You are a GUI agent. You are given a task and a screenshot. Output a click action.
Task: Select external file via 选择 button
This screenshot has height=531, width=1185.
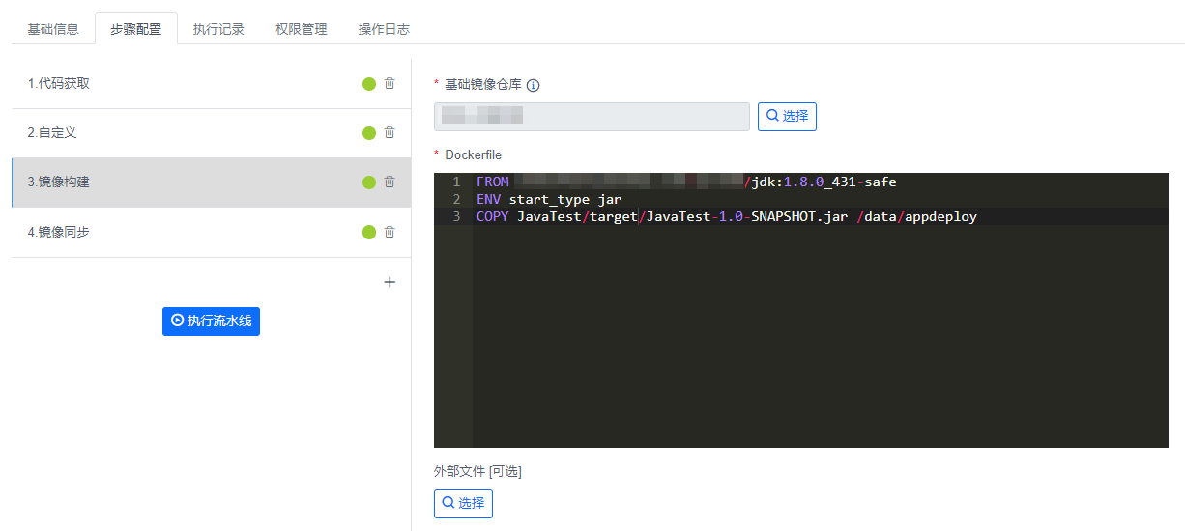pyautogui.click(x=463, y=503)
